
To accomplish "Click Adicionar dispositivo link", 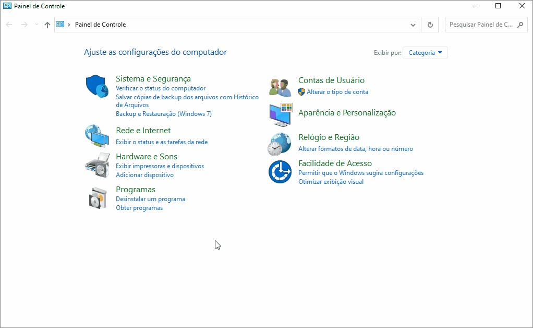I will pyautogui.click(x=145, y=175).
